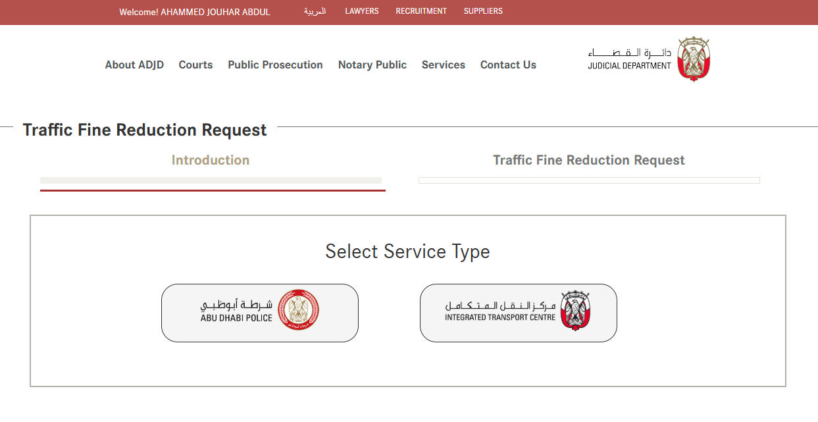Open the Recruitment link in top bar
This screenshot has height=422, width=818.
coord(421,11)
